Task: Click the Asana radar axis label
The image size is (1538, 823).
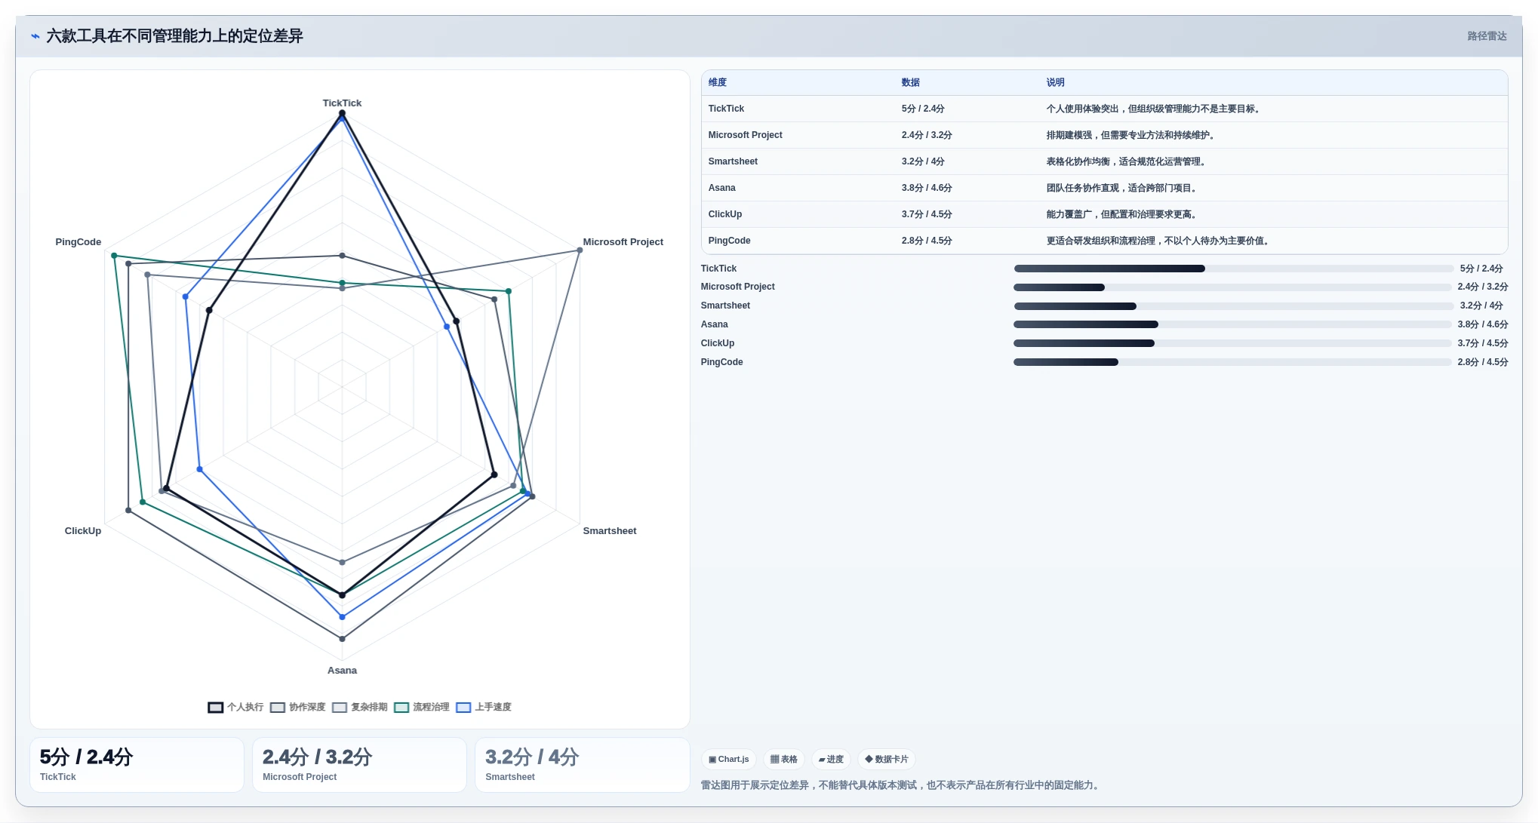Action: click(x=342, y=671)
